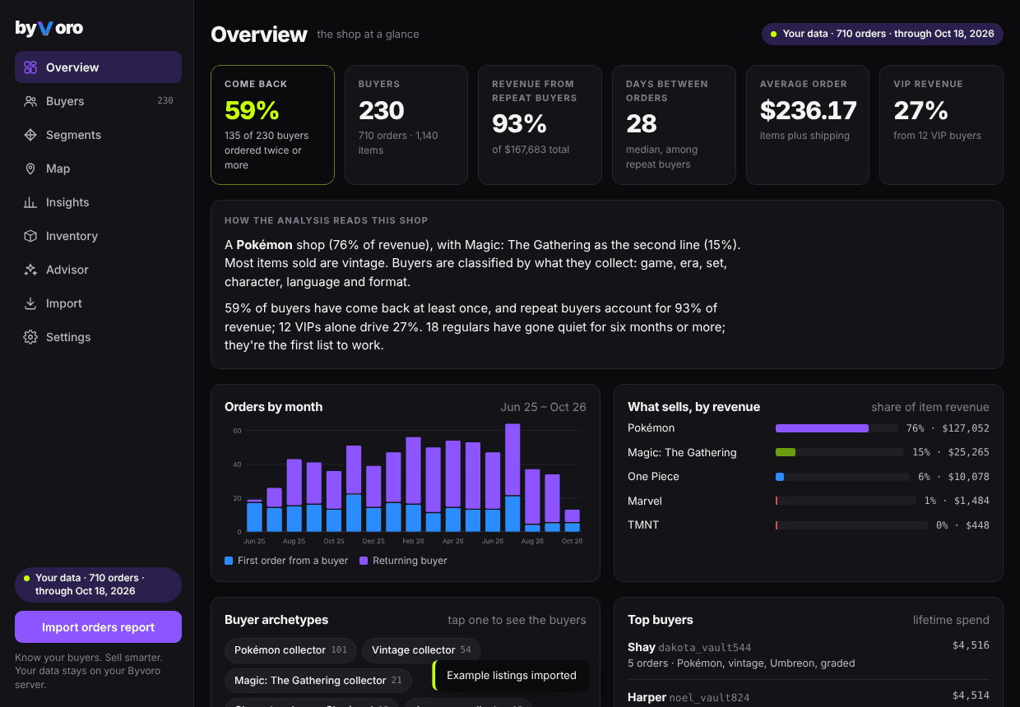The width and height of the screenshot is (1020, 707).
Task: Click the Map pin icon
Action: [30, 169]
